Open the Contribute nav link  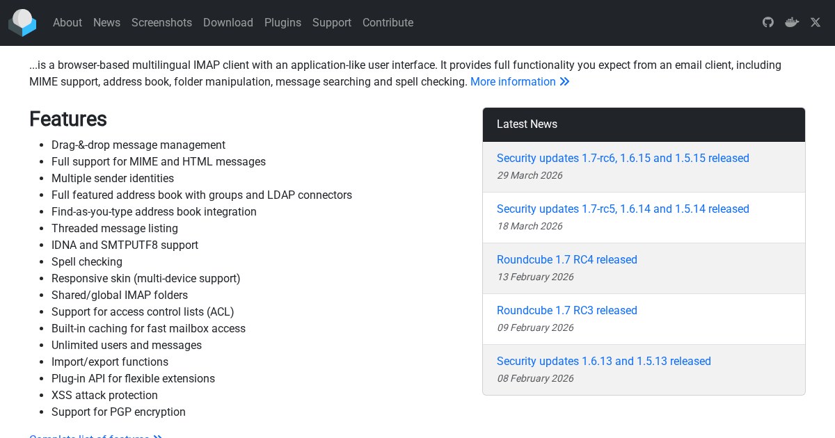tap(388, 22)
